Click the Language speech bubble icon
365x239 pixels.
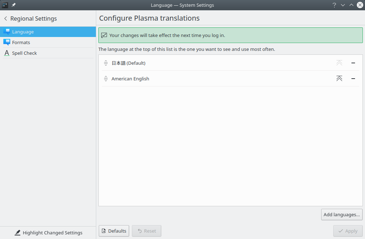[x=7, y=32]
